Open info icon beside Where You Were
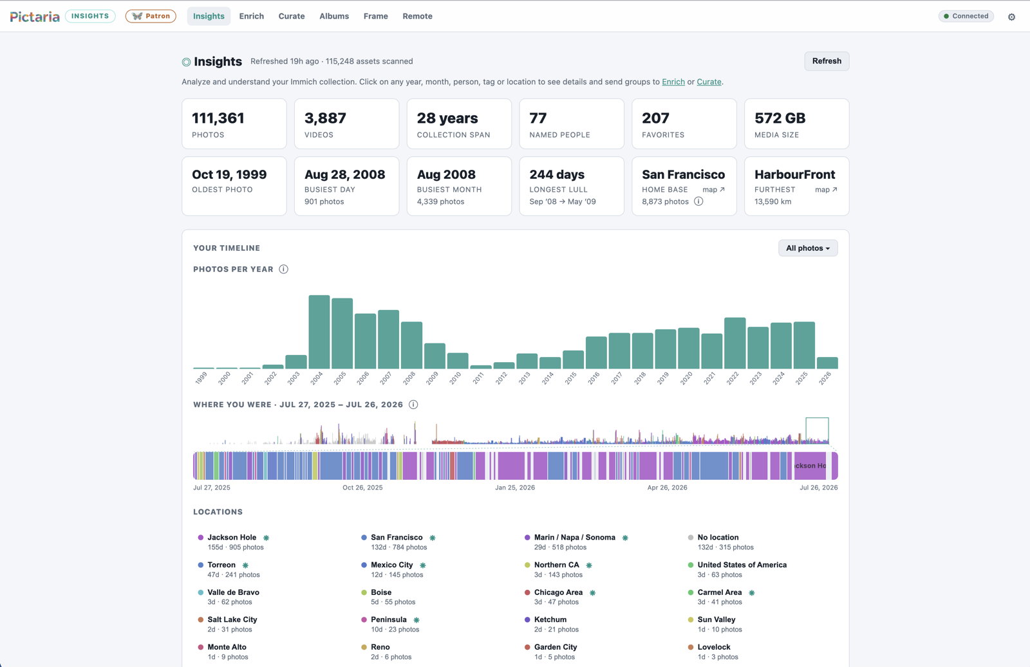The image size is (1030, 667). pos(413,405)
